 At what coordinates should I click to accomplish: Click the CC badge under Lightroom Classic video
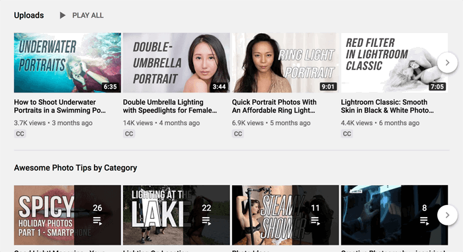[x=347, y=134]
